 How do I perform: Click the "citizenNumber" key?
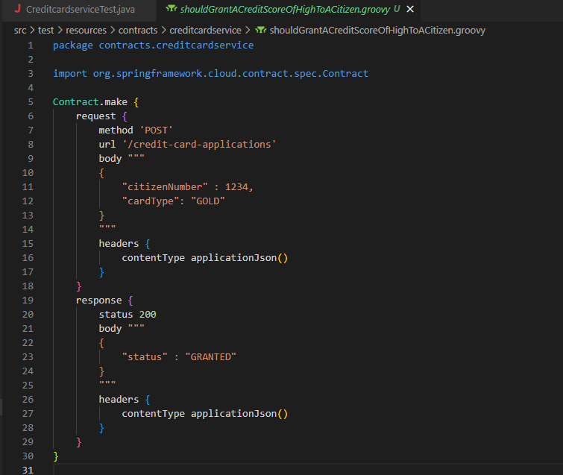(x=165, y=187)
